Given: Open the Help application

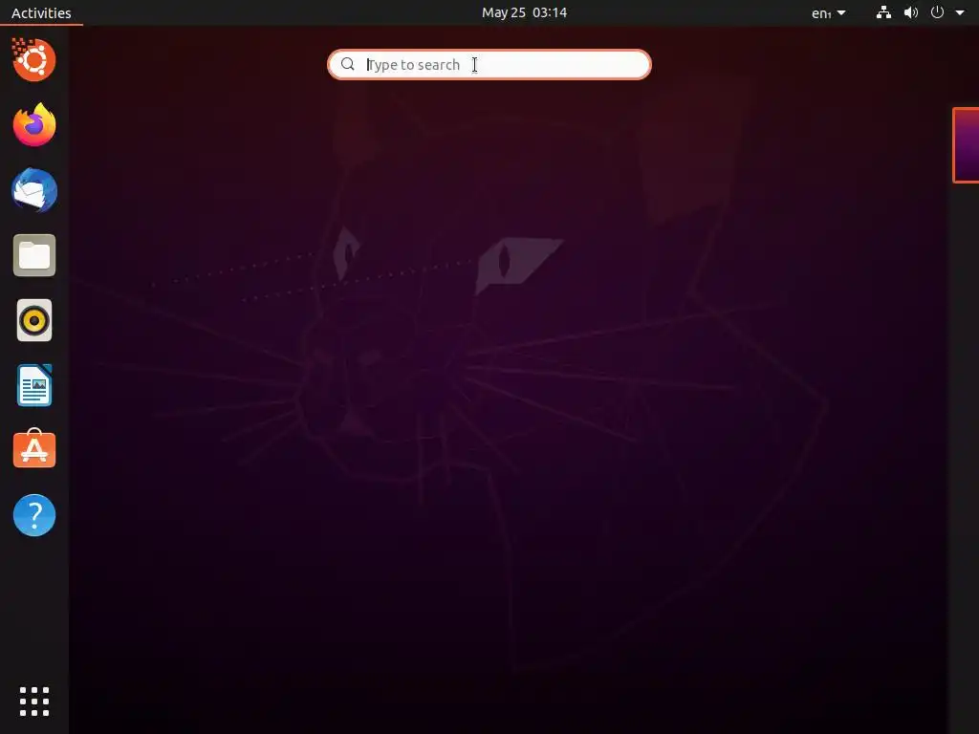Looking at the screenshot, I should point(34,515).
